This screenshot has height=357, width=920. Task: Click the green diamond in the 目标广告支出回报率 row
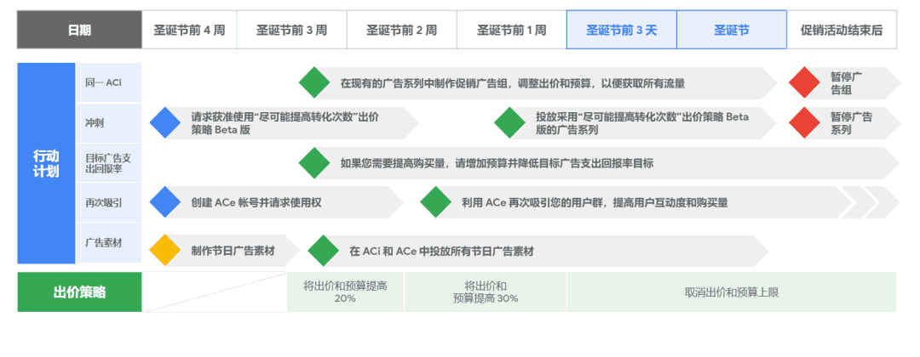(x=313, y=162)
